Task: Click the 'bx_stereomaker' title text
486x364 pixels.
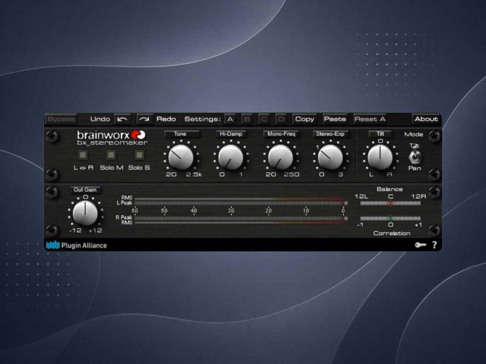Action: (112, 143)
